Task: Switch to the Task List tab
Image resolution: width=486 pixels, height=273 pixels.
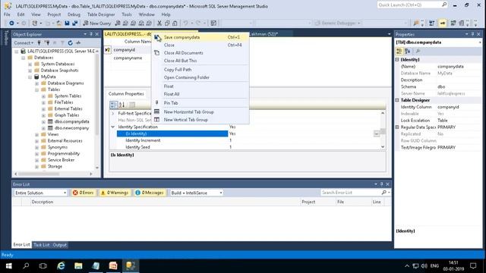Action: (x=42, y=245)
